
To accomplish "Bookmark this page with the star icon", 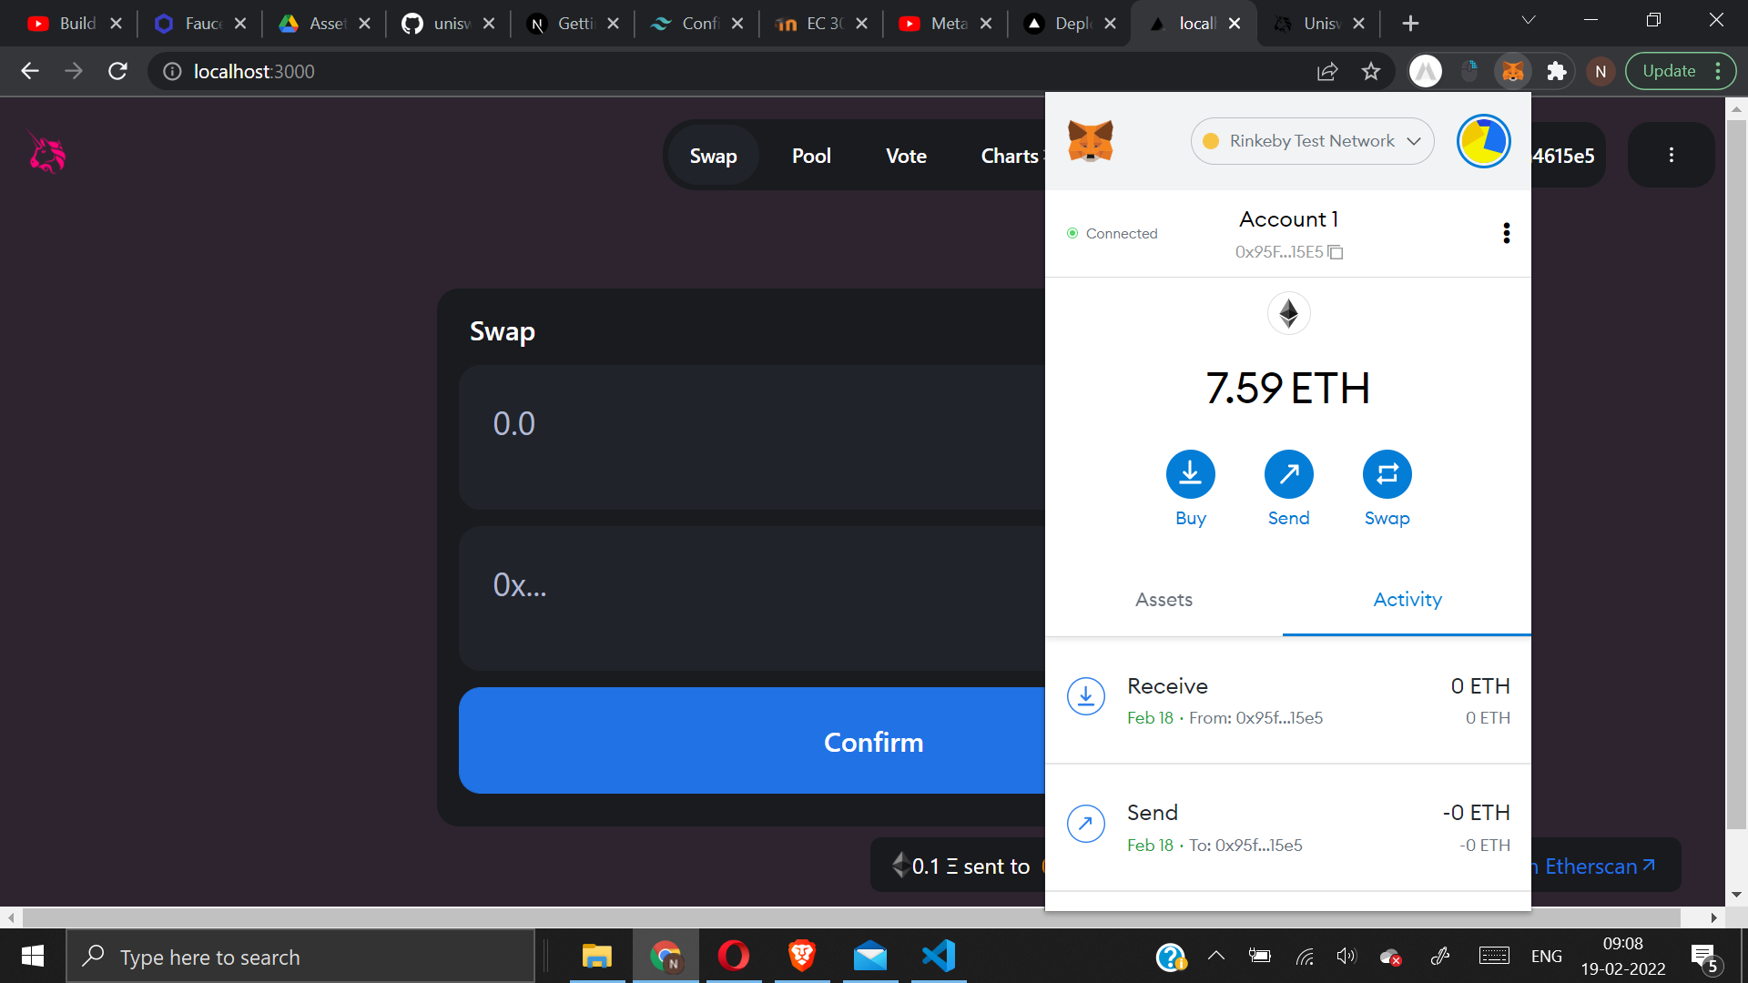I will pyautogui.click(x=1371, y=71).
